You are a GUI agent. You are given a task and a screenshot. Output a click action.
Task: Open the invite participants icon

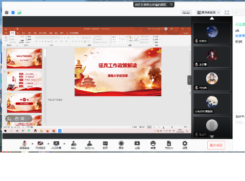pos(73,145)
